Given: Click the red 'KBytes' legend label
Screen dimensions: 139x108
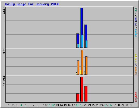Looking at the screenshot, I should pos(136,97).
